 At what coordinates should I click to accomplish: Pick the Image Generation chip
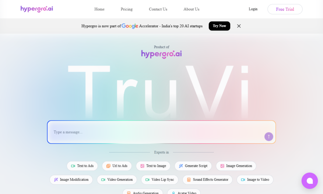[236, 166]
